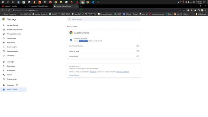Open the All Bookmarks folder

click(201, 14)
